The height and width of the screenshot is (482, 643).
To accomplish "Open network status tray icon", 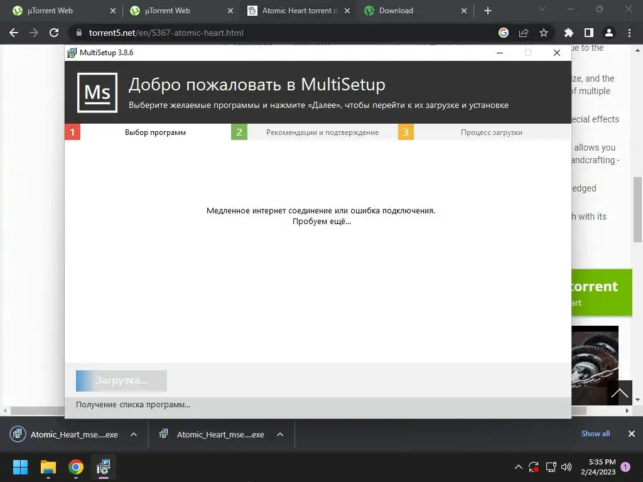I will 551,467.
